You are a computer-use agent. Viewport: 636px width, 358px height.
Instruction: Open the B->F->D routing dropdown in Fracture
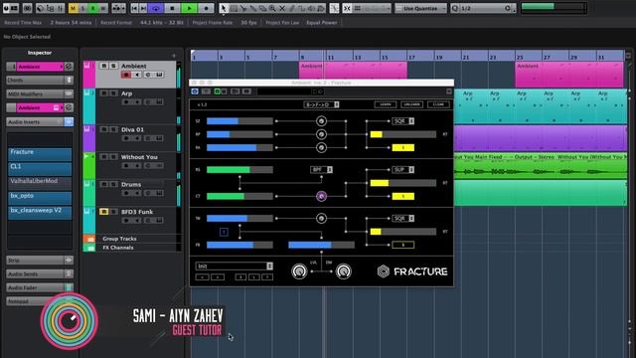point(321,104)
